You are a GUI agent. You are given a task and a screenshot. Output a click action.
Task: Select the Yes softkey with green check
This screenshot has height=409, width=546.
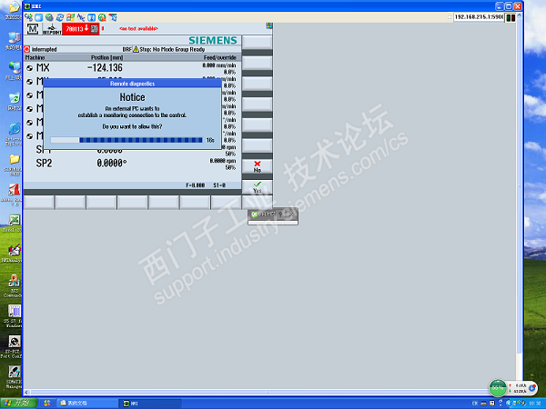[258, 187]
